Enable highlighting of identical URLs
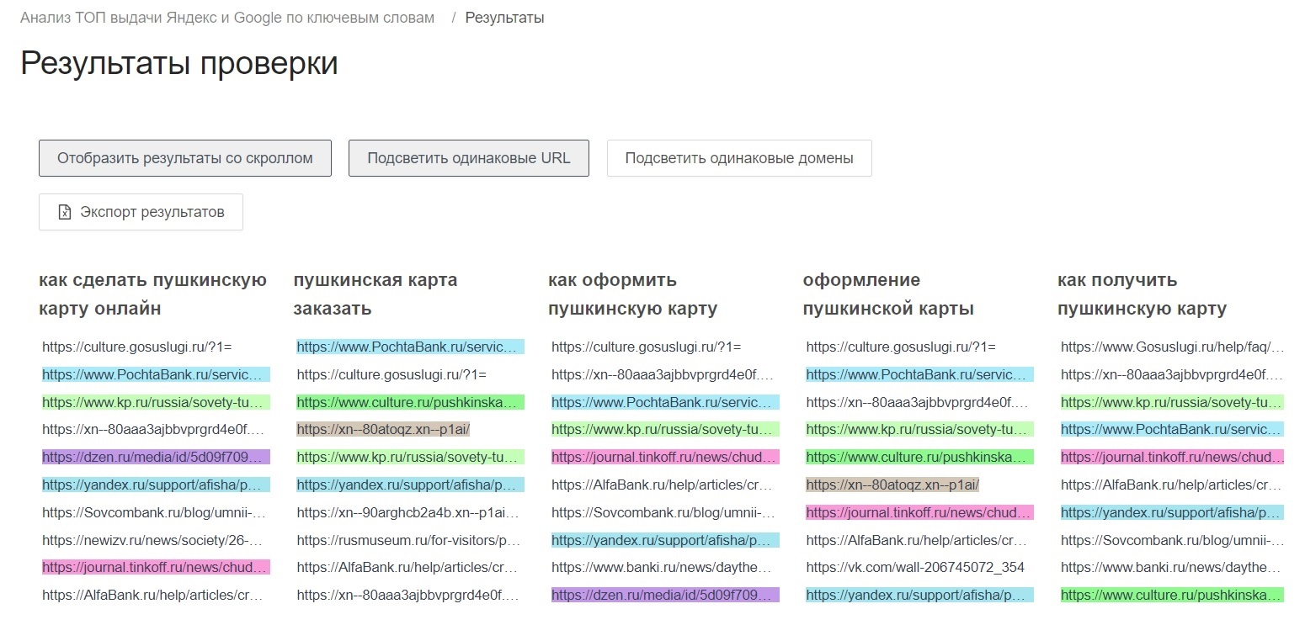The width and height of the screenshot is (1305, 625). point(468,157)
